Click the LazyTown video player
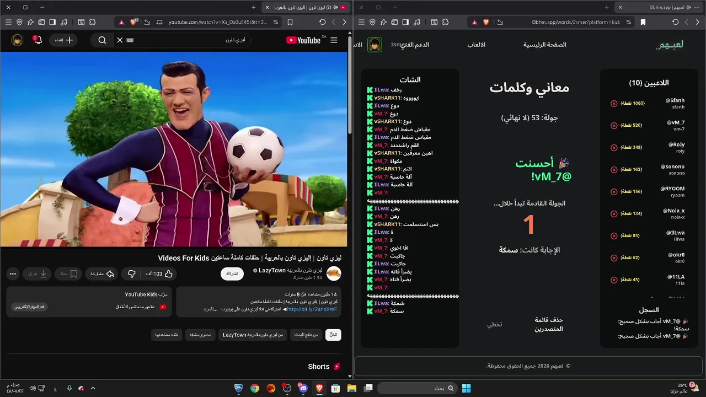This screenshot has width=706, height=397. (174, 149)
